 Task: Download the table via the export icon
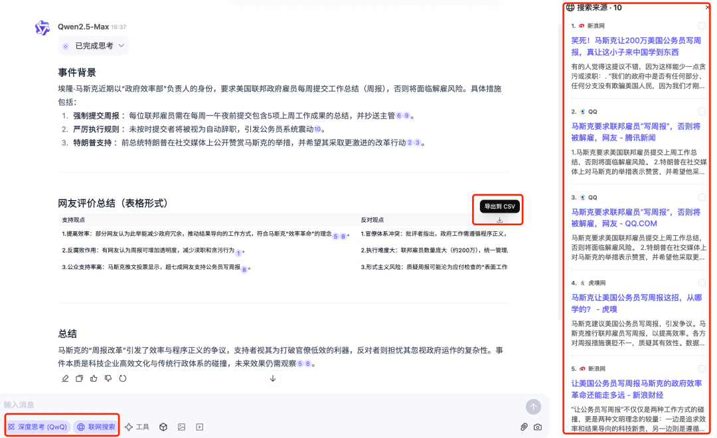point(500,220)
